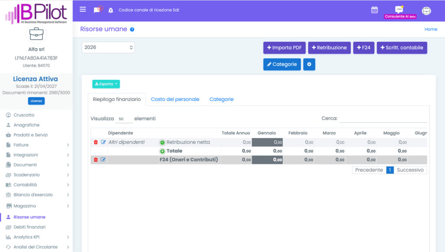Open the notifications bell icon
The height and width of the screenshot is (252, 445).
111,10
